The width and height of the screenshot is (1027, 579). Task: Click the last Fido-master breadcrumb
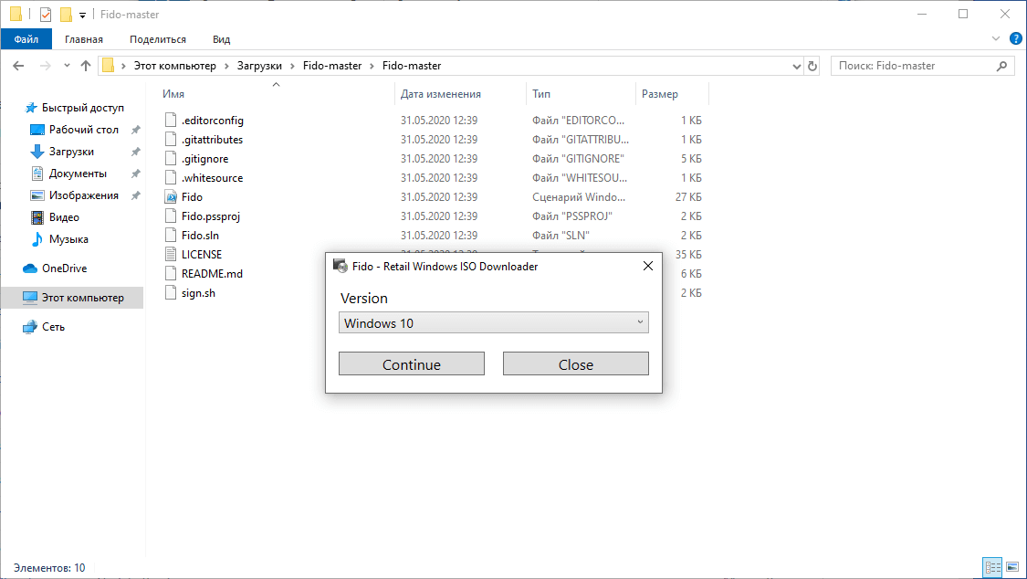412,66
